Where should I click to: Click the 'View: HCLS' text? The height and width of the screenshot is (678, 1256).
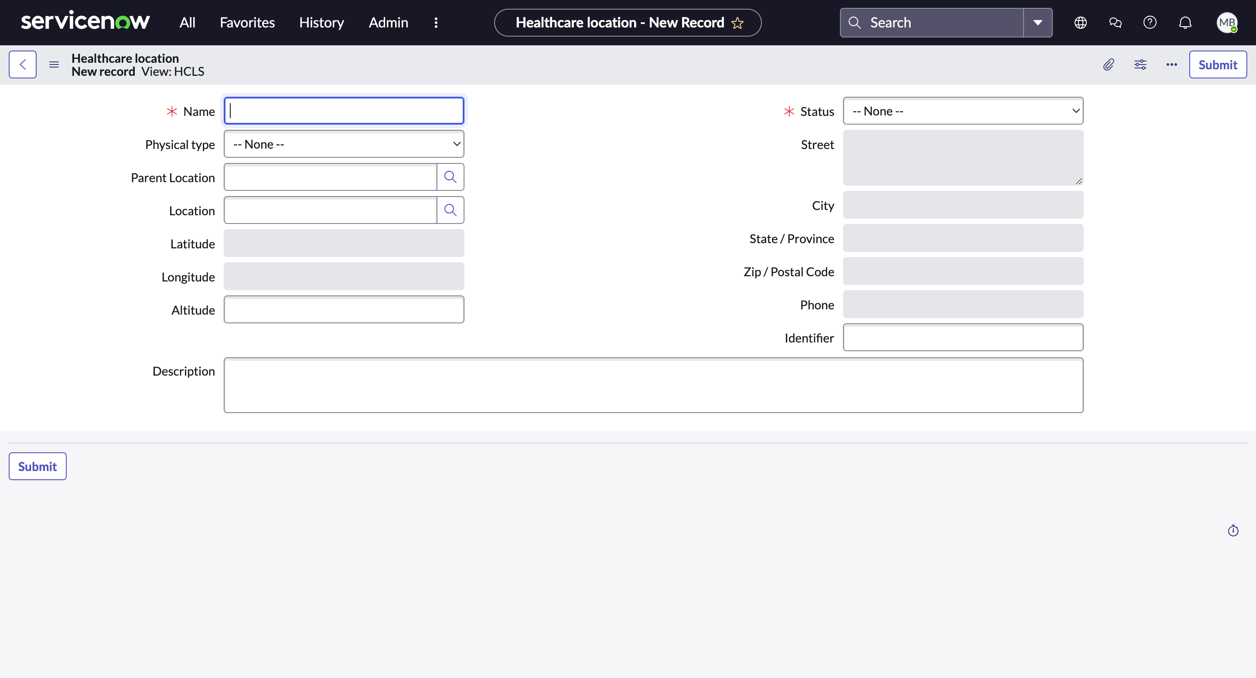[173, 71]
